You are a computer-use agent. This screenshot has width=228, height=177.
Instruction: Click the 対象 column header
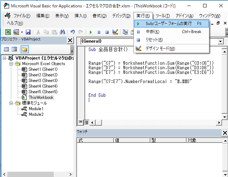pyautogui.click(x=204, y=140)
